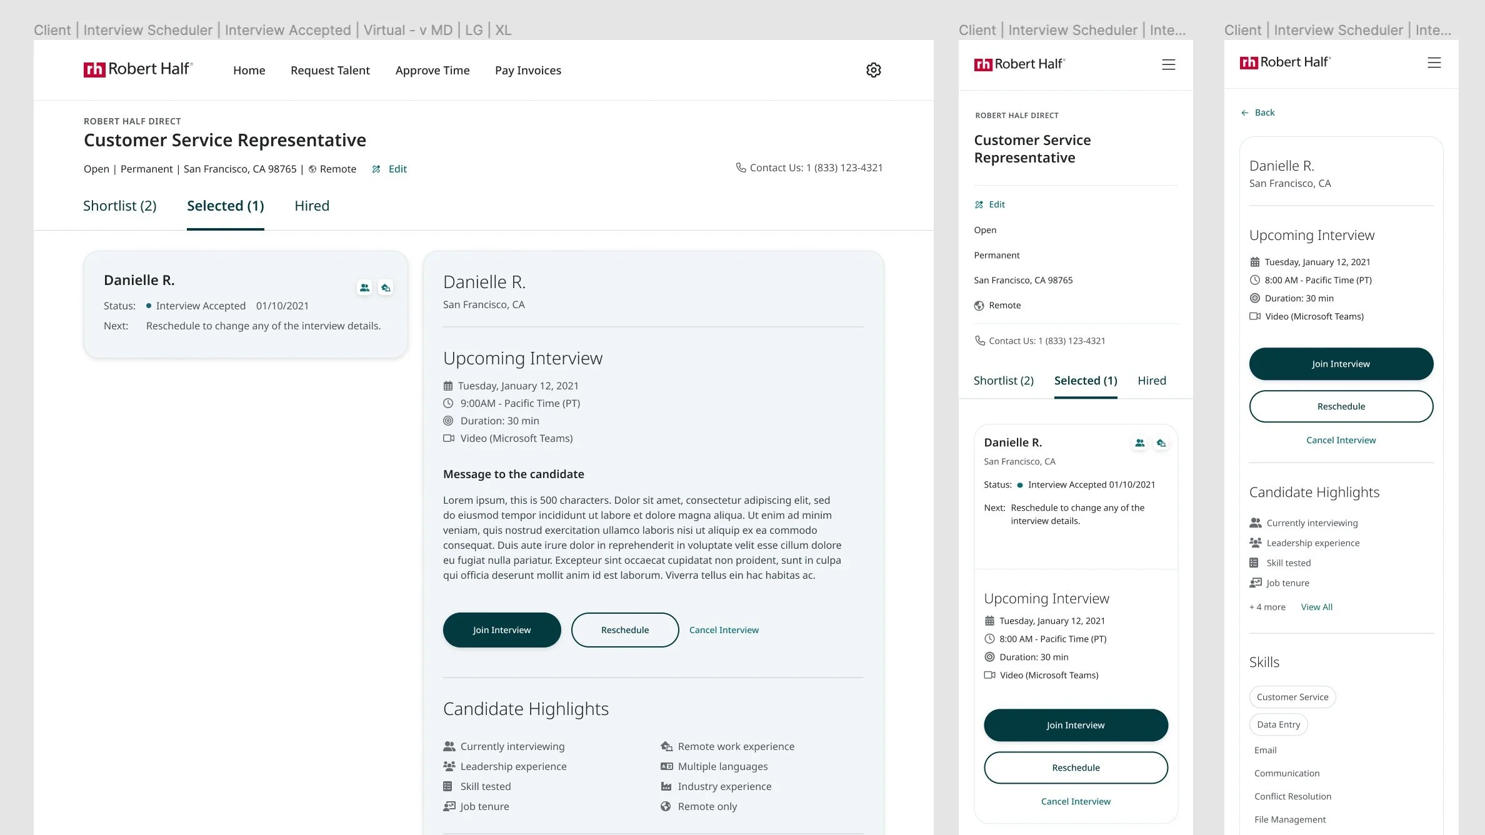Image resolution: width=1485 pixels, height=835 pixels.
Task: Click phone icon beside desktop Contact Us
Action: pyautogui.click(x=741, y=167)
